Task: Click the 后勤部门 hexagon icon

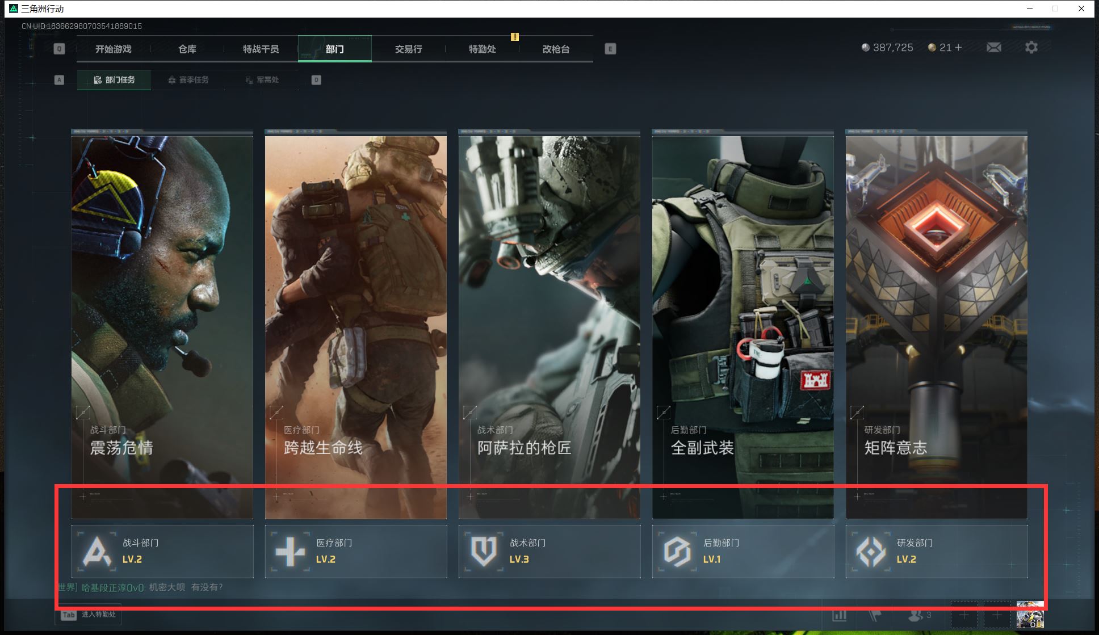Action: 677,551
